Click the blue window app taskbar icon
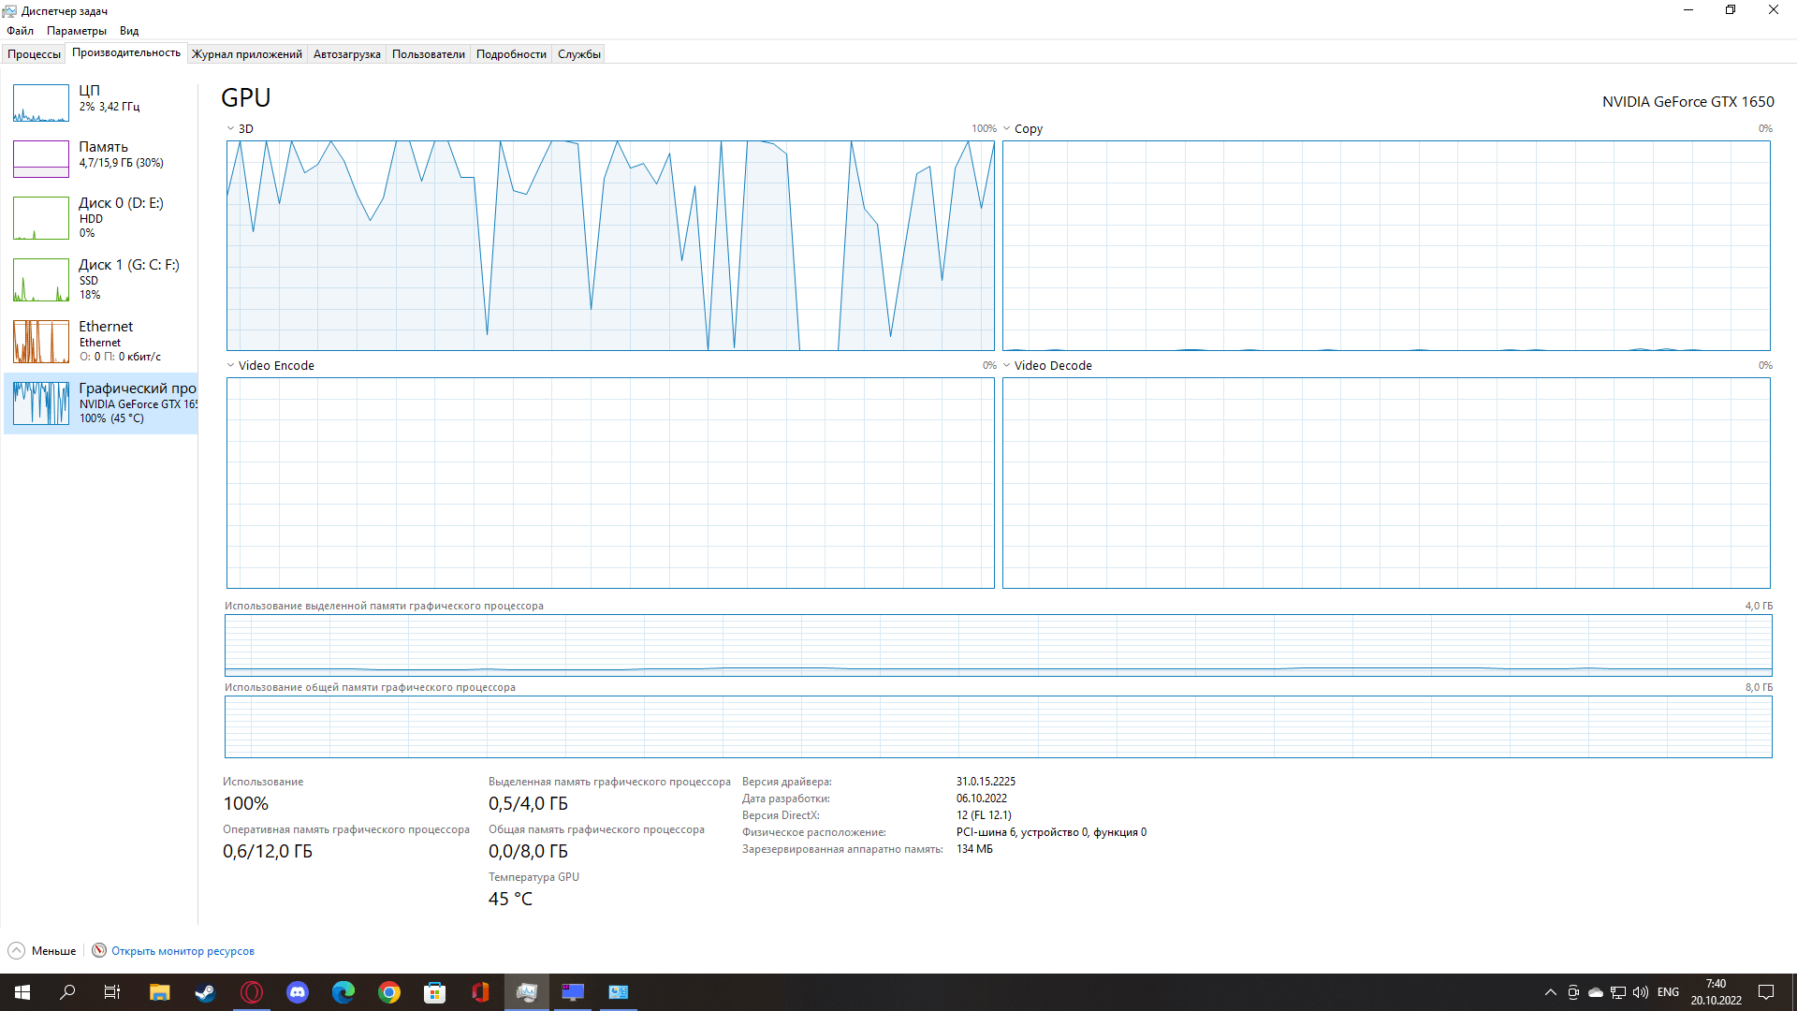1797x1011 pixels. 619,992
